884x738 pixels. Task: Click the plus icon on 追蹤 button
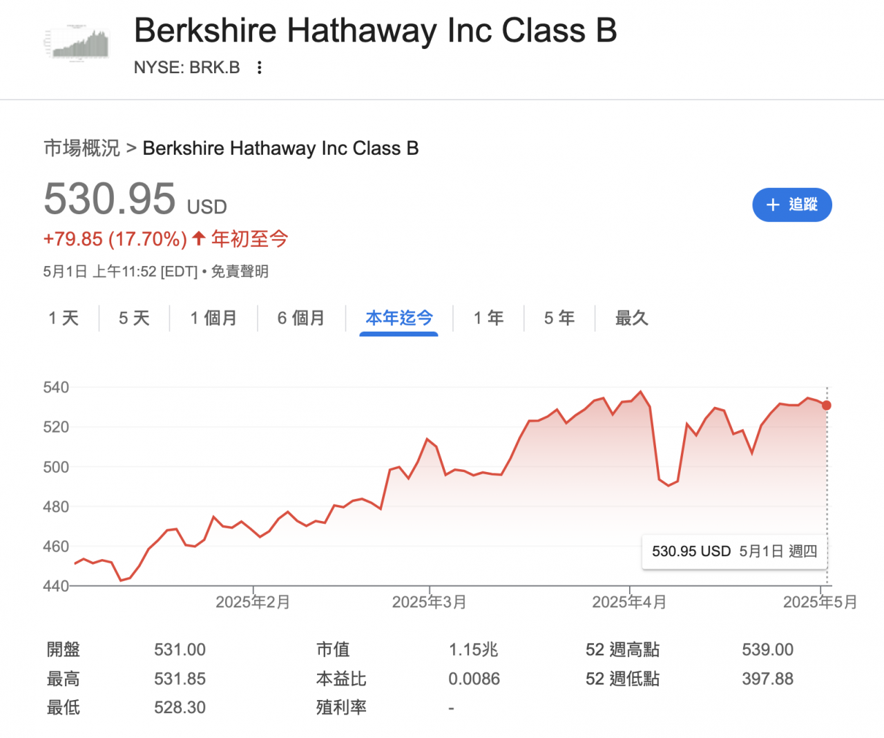[773, 205]
